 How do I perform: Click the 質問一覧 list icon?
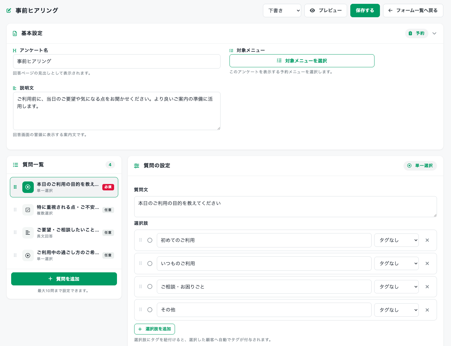[15, 165]
